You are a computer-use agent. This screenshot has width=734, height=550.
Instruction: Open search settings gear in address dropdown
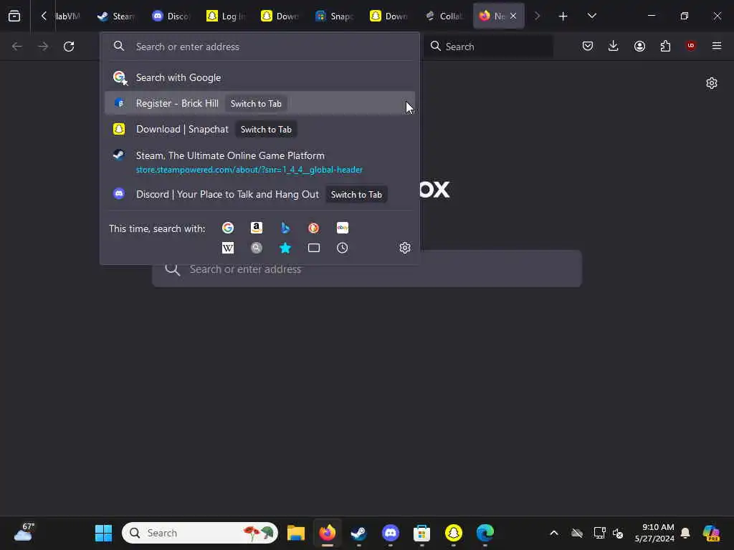coord(405,248)
